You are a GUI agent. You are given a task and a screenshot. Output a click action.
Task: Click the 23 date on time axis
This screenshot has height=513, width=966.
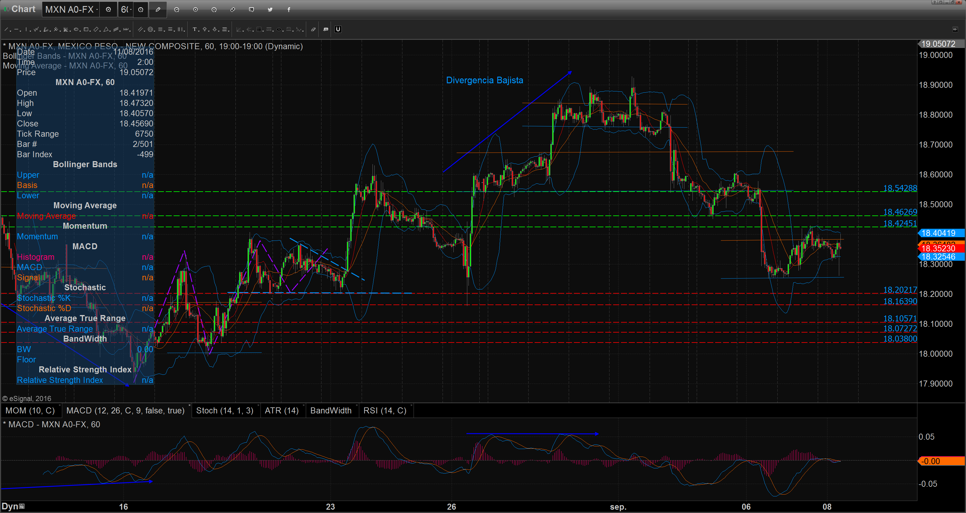point(330,507)
